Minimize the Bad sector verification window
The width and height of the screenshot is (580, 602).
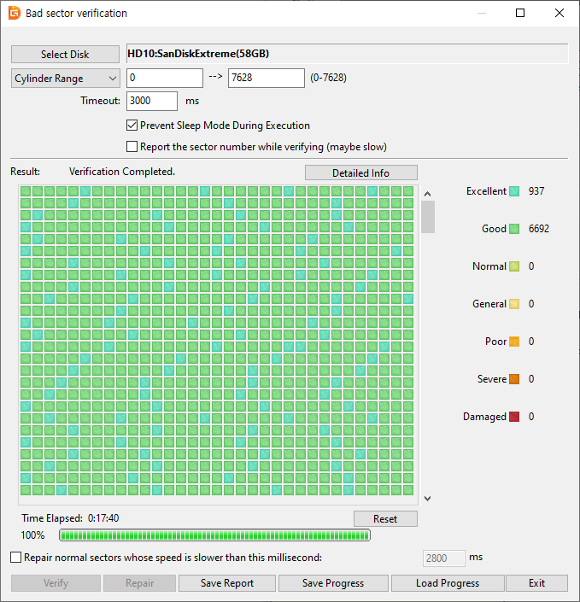[x=482, y=13]
